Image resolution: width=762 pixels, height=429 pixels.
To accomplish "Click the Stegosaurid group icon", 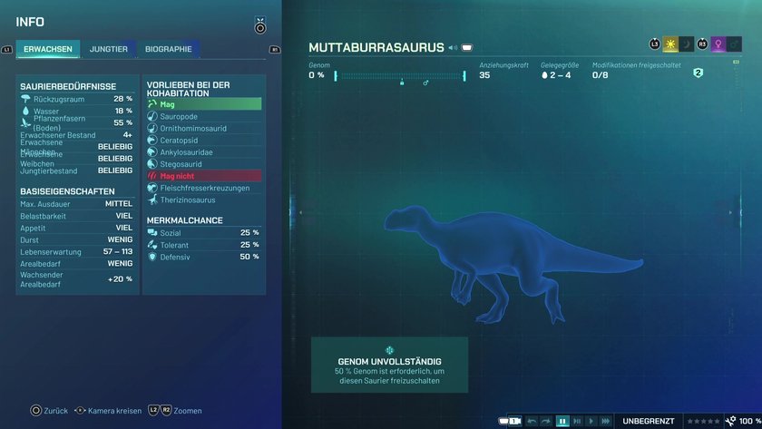I will 152,164.
